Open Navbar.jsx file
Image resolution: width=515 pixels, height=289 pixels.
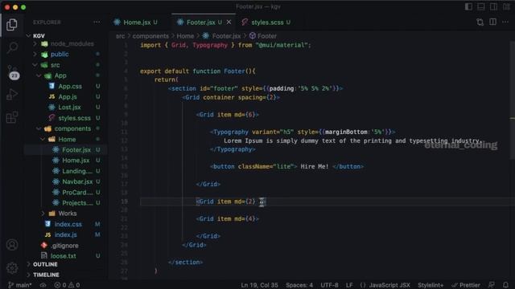tap(77, 181)
